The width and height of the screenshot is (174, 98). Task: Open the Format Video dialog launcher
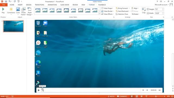pos(114,17)
